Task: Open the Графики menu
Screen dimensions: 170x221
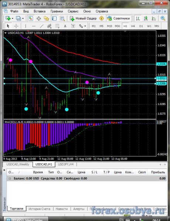Action: [57, 11]
